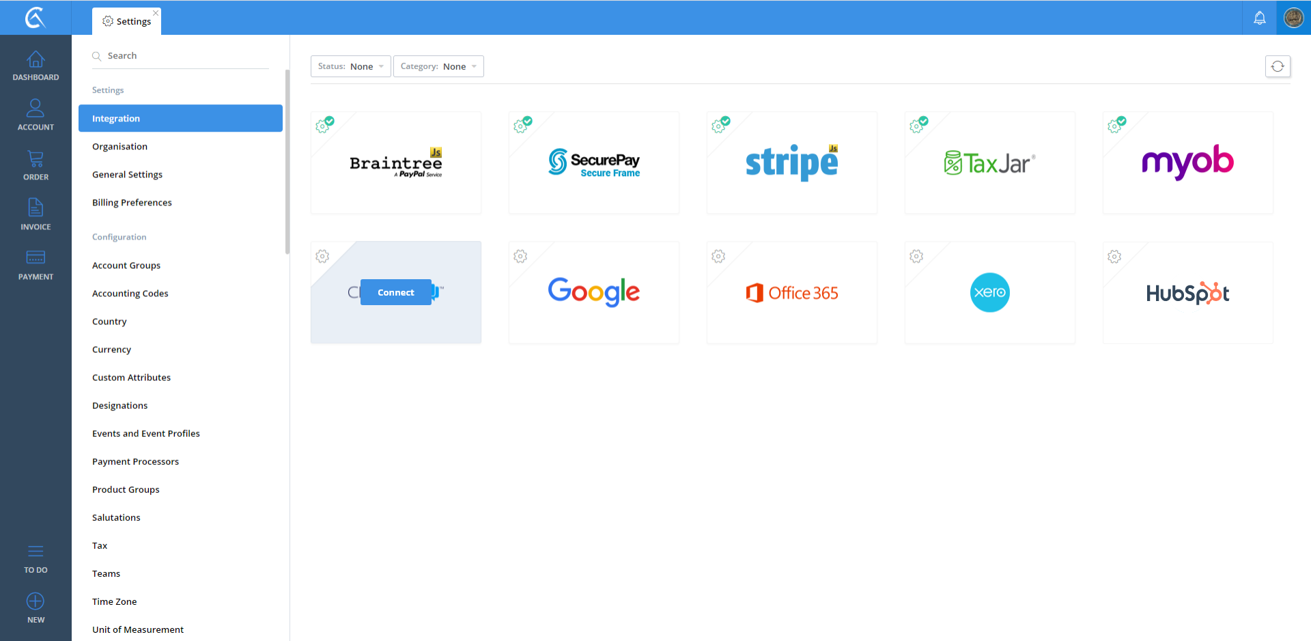Open the To Do list icon

pos(36,551)
